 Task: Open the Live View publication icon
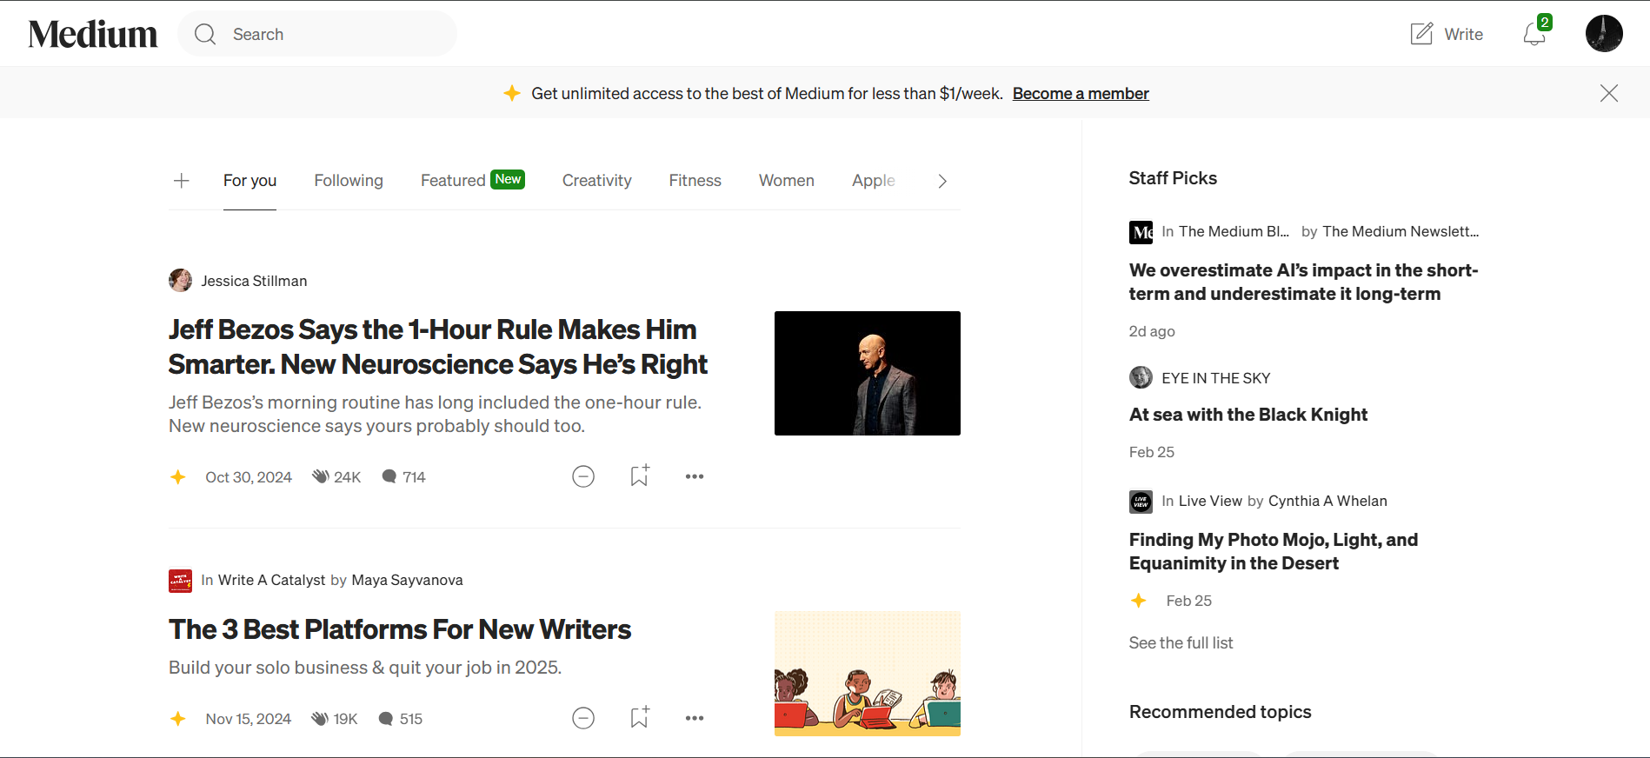click(x=1141, y=502)
